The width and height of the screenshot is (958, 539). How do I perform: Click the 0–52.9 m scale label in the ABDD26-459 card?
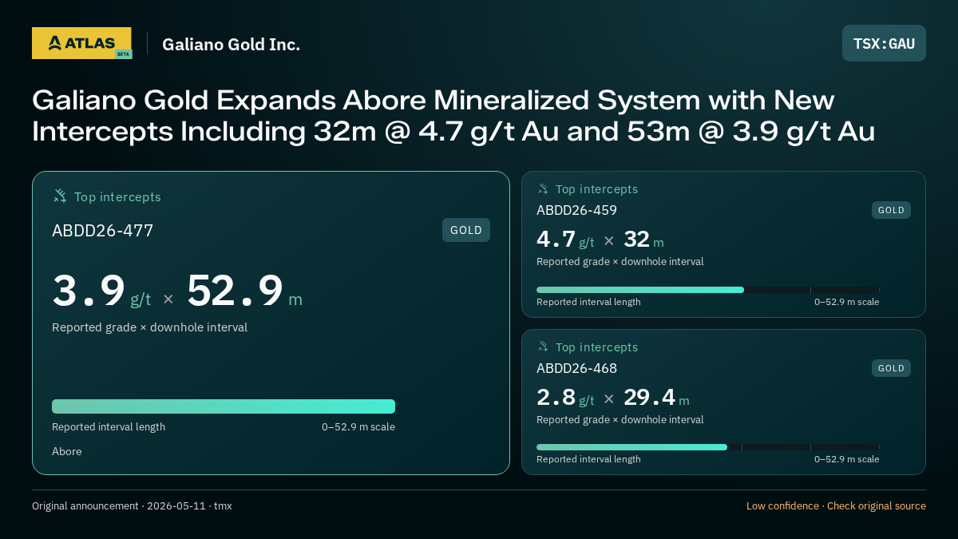tap(847, 302)
